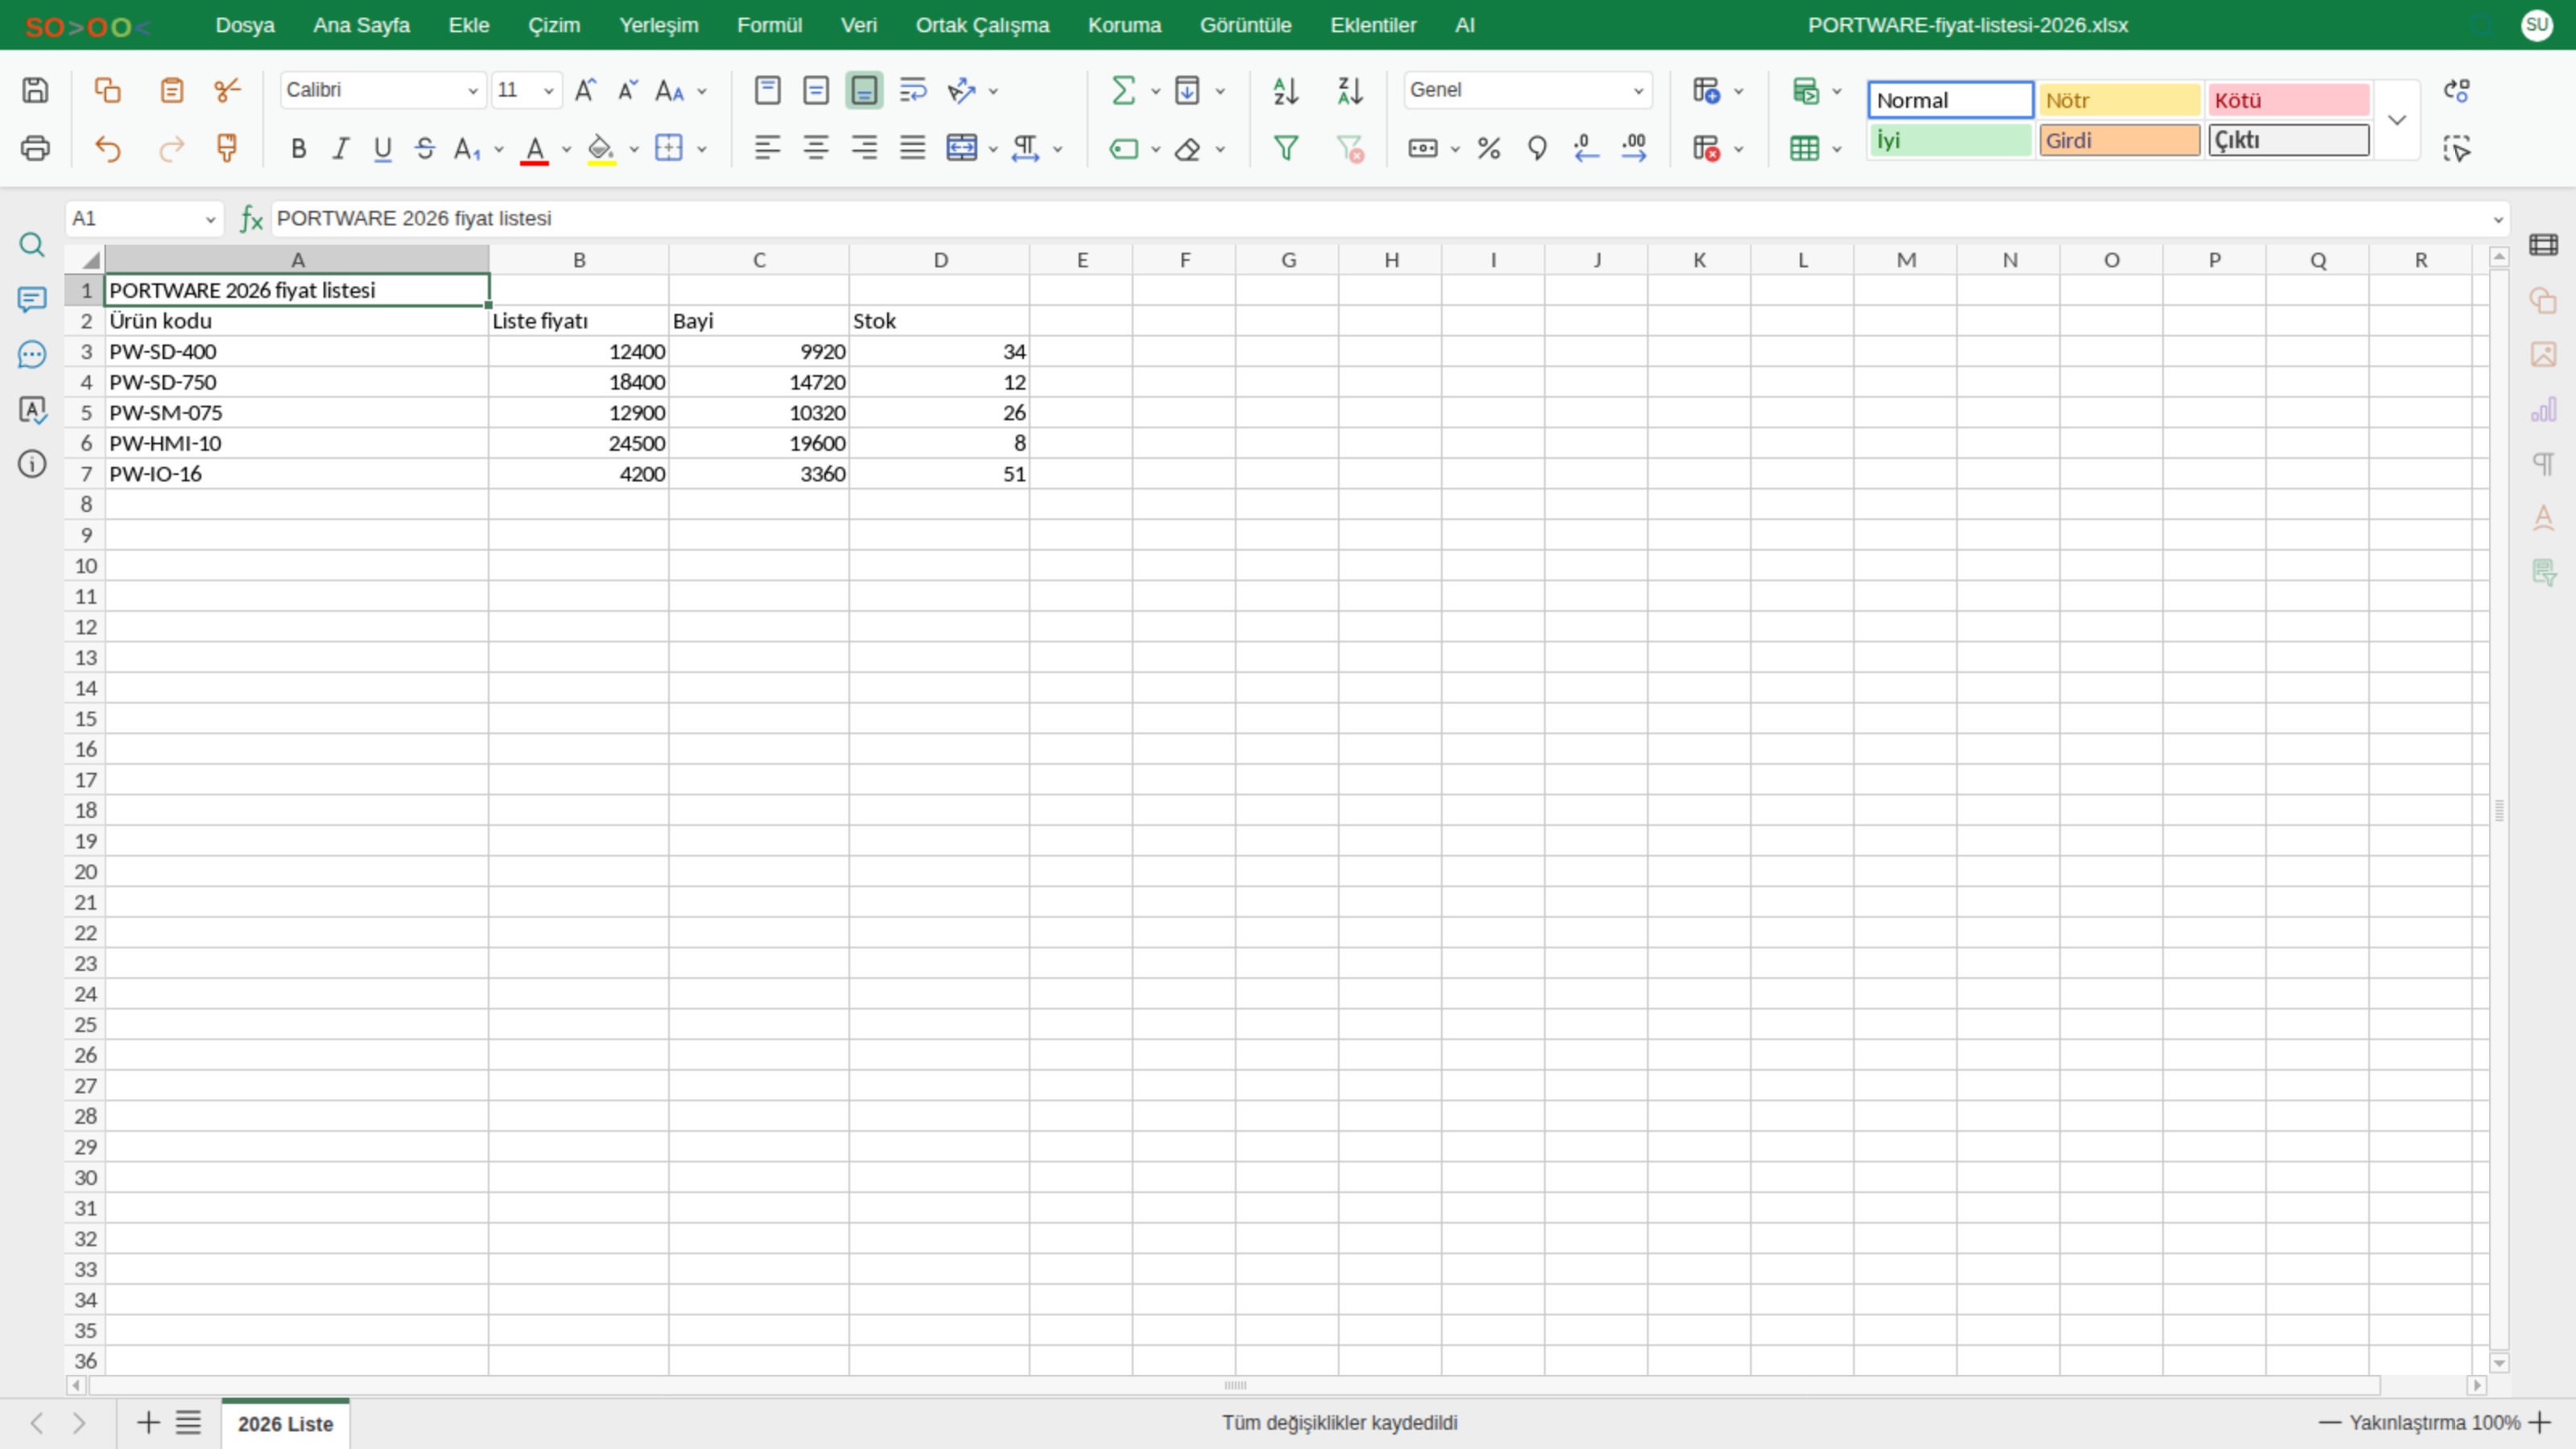Open comments panel in left sidebar
The width and height of the screenshot is (2576, 1449).
(x=32, y=300)
